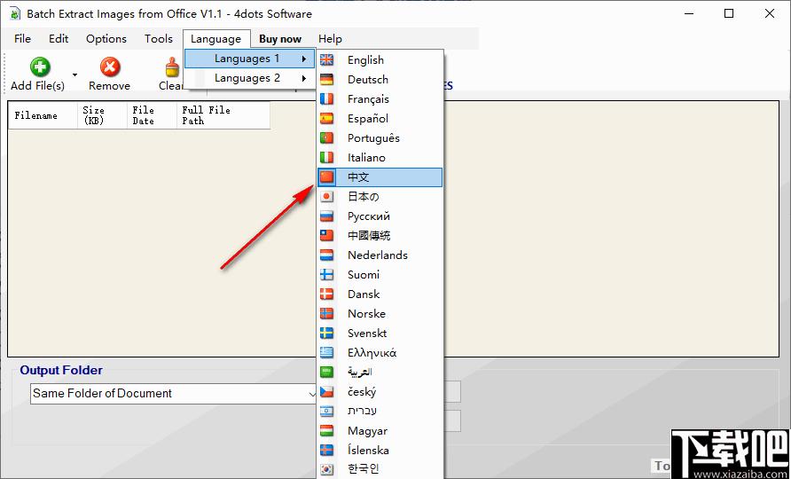Click the UK flag next to English
The height and width of the screenshot is (479, 791).
[x=327, y=60]
